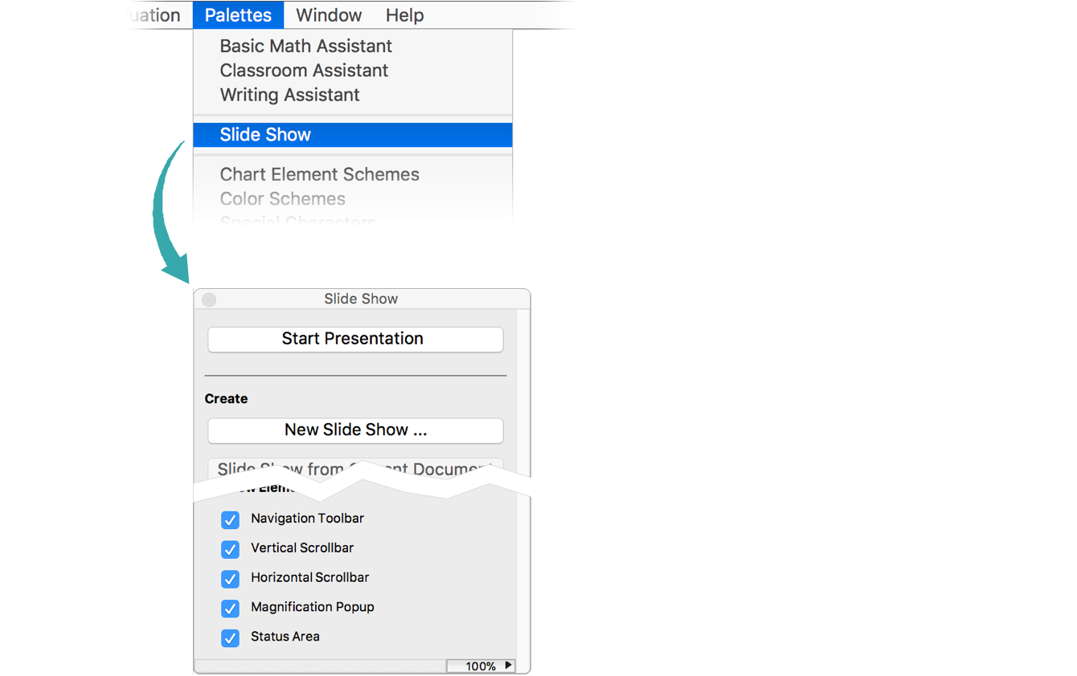The image size is (1077, 676).
Task: Close the Slide Show palette window
Action: pos(209,299)
